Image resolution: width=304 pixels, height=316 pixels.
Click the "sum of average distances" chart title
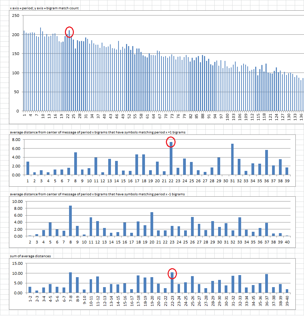coord(25,257)
